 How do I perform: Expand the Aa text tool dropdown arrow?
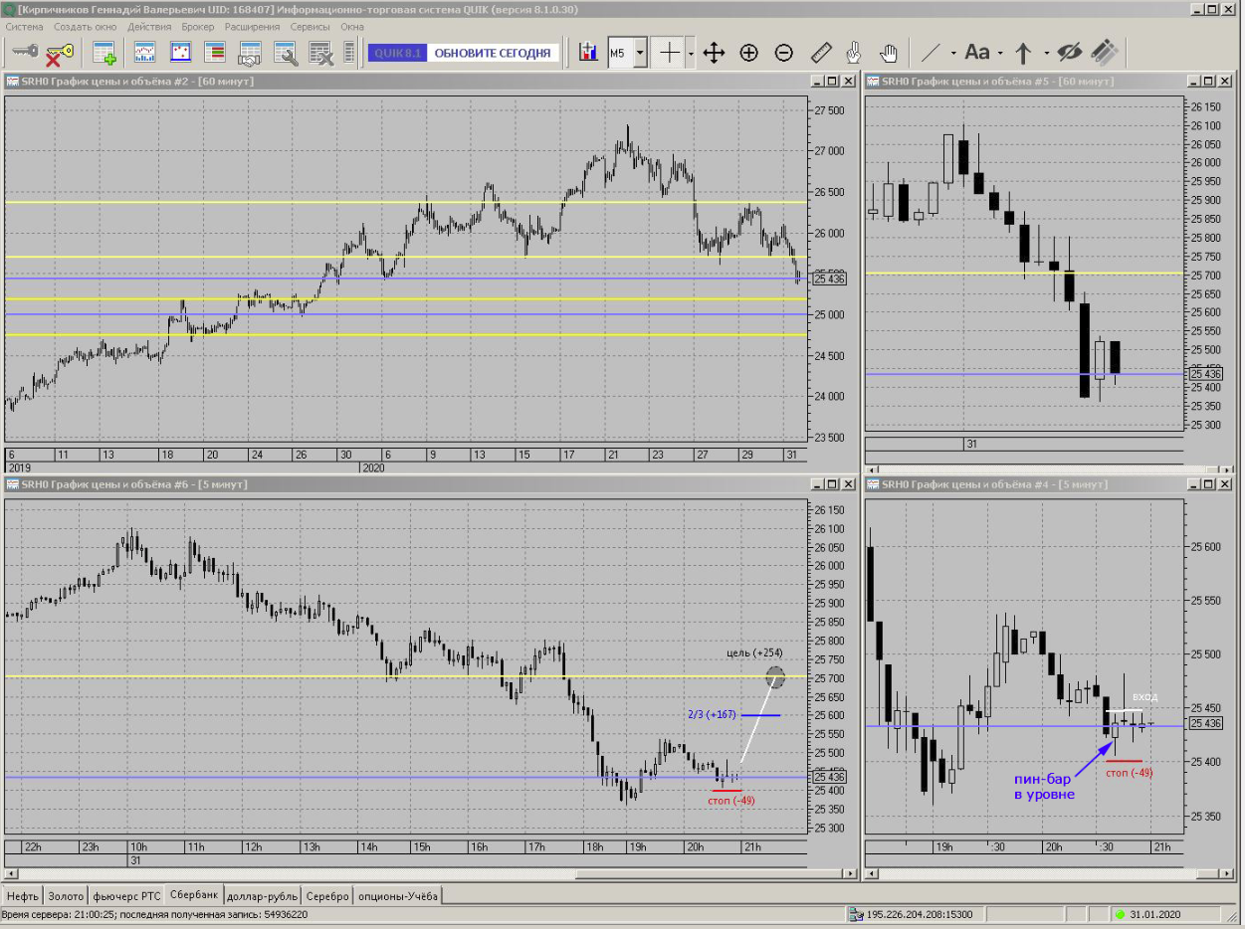pyautogui.click(x=999, y=53)
